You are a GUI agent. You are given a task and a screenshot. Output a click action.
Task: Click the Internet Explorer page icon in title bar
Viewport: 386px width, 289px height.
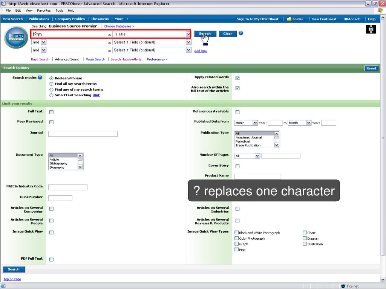click(3, 3)
